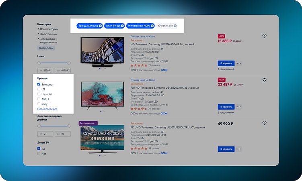The height and width of the screenshot is (181, 302).
Task: Open 4K UHD Телевизор Samsung UE50TU8500UXRU title
Action: click(168, 127)
